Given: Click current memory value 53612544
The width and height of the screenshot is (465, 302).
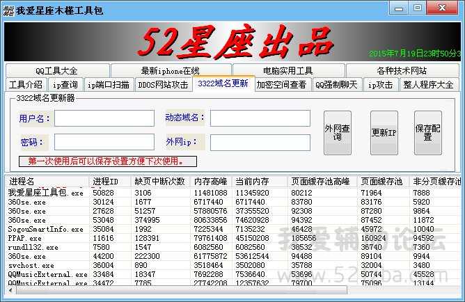Looking at the screenshot, I should [x=253, y=256].
